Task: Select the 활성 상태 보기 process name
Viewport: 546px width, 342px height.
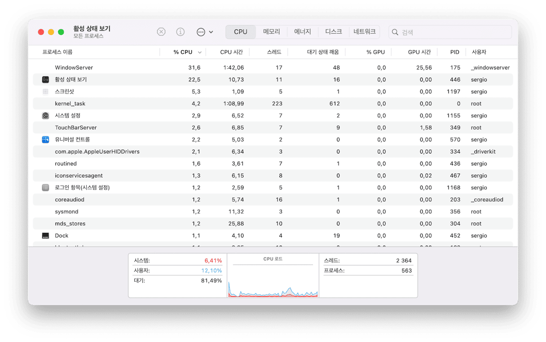Action: [x=71, y=80]
